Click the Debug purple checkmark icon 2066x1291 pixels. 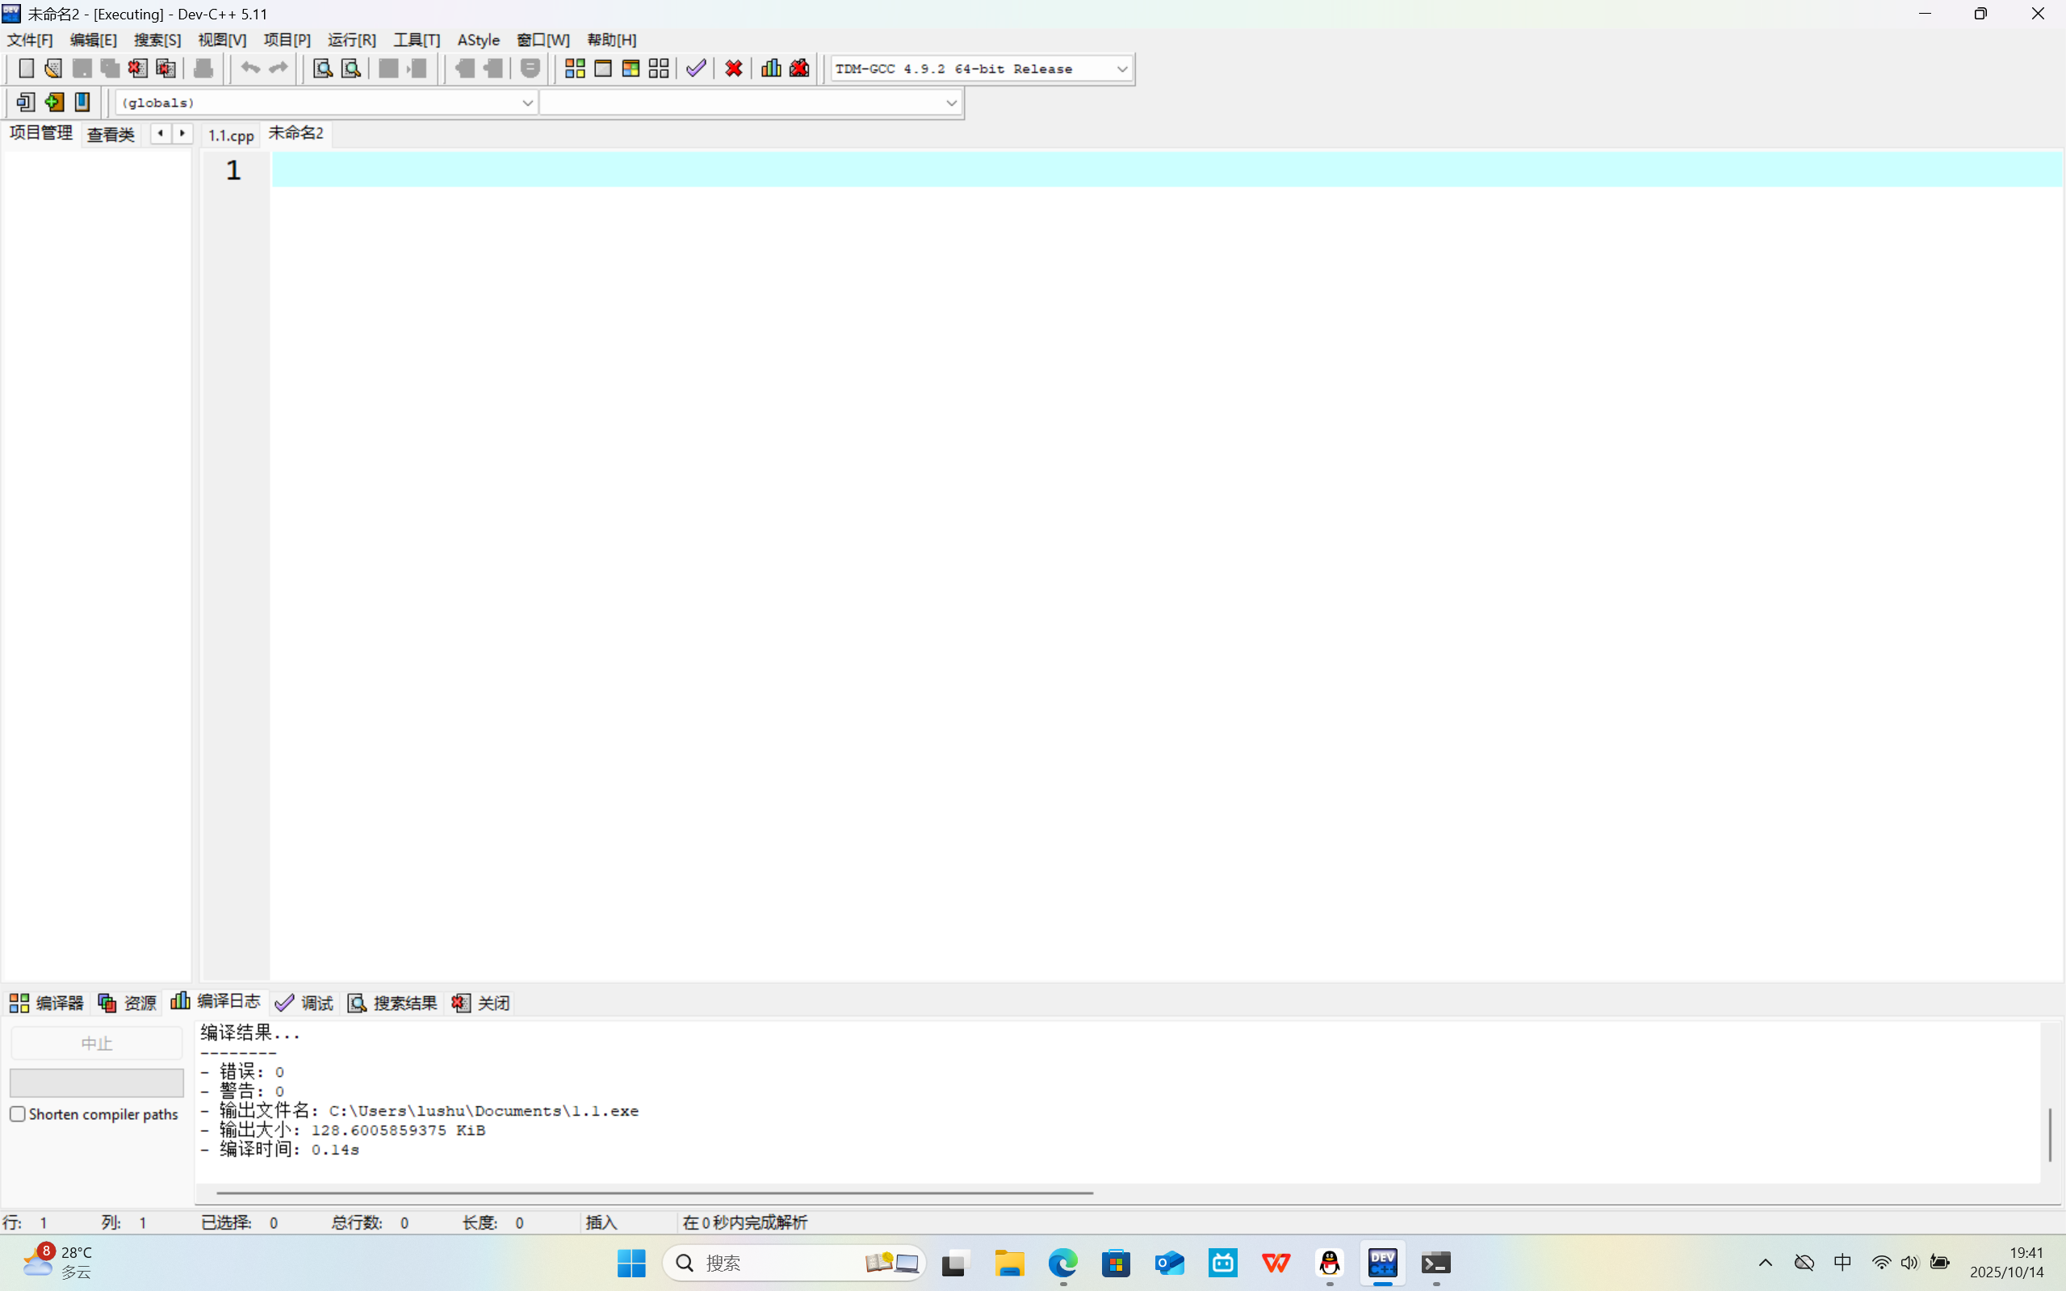coord(696,69)
